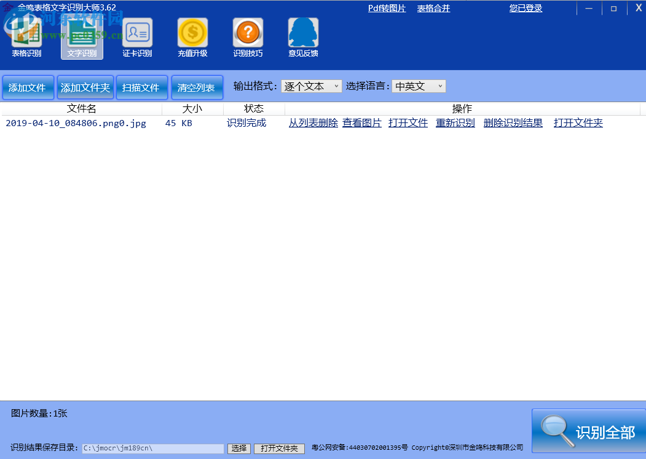Re-recognize file with 重新识别 link
This screenshot has height=459, width=646.
(x=455, y=123)
